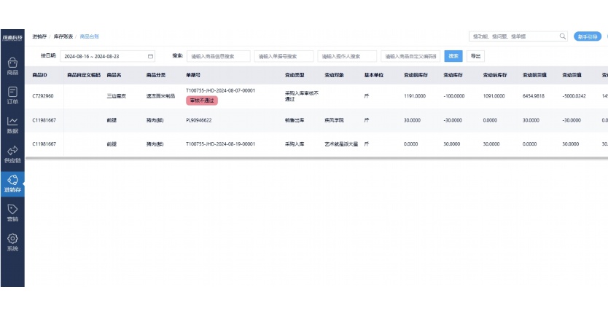This screenshot has width=608, height=316.
Task: Click the 变动库存 column header
Action: (x=453, y=75)
